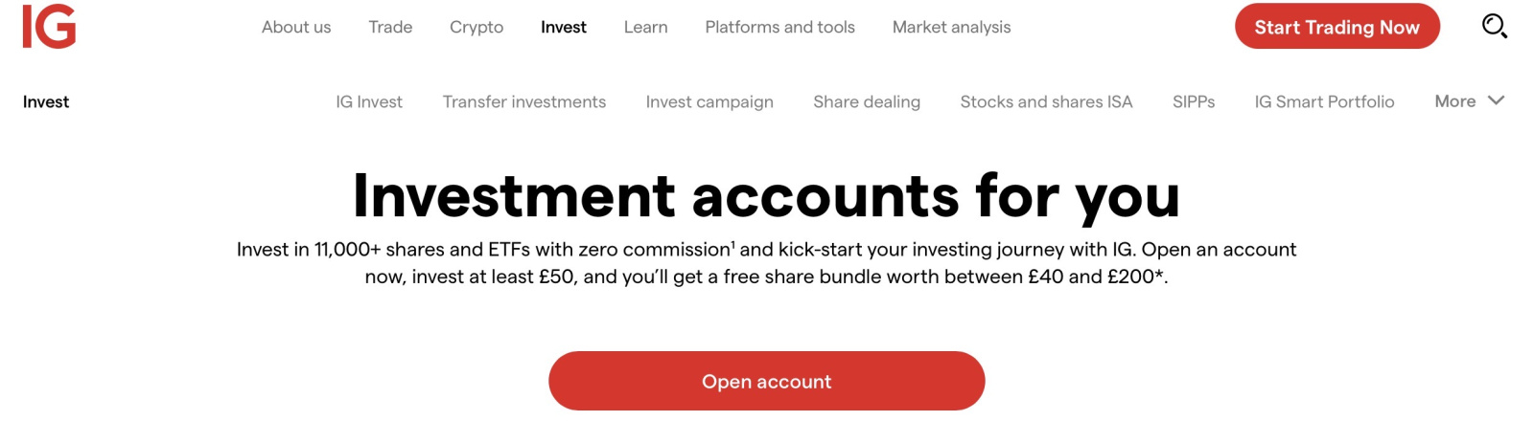The image size is (1534, 421).
Task: Select Trade in the top navigation
Action: pyautogui.click(x=390, y=27)
